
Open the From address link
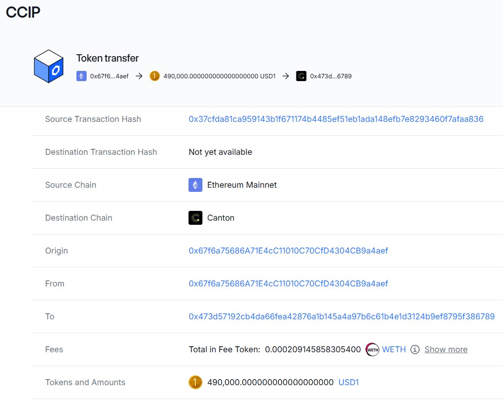point(289,284)
